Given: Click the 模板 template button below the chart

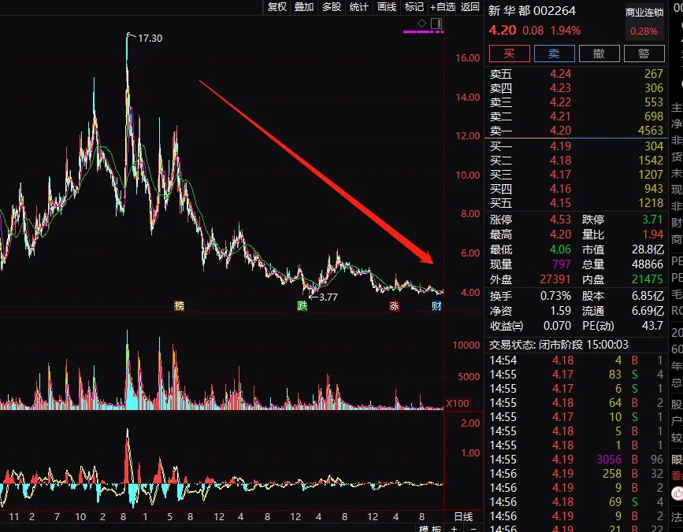Looking at the screenshot, I should (x=430, y=529).
